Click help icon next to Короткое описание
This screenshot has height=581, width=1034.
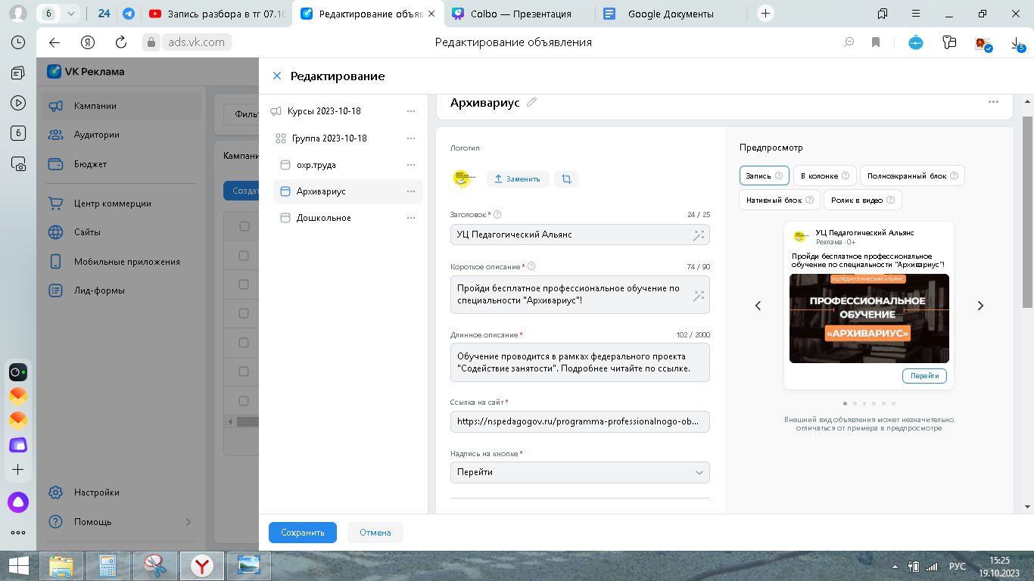coord(531,266)
